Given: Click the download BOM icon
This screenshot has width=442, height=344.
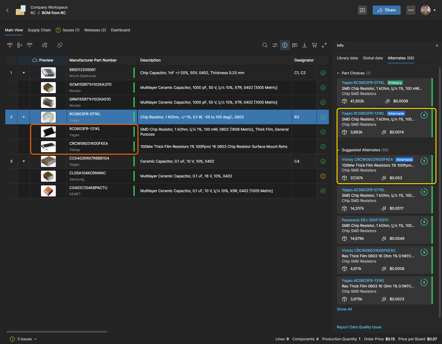Looking at the screenshot, I should [x=305, y=45].
